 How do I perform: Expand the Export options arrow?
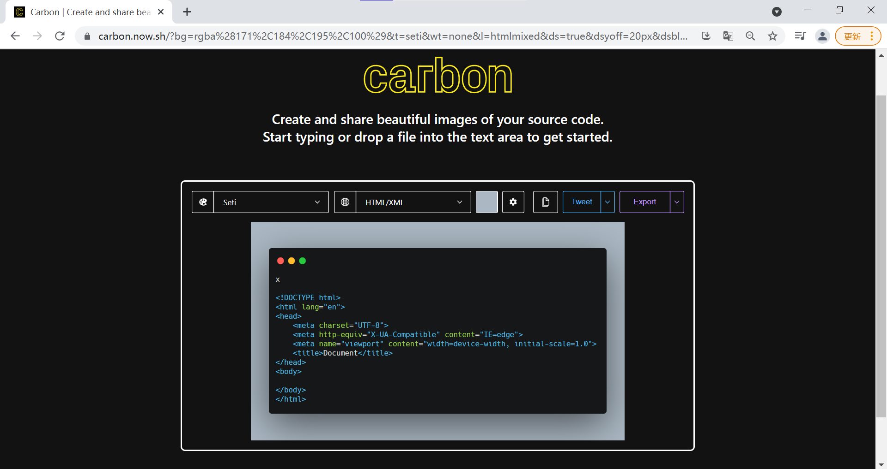[677, 202]
